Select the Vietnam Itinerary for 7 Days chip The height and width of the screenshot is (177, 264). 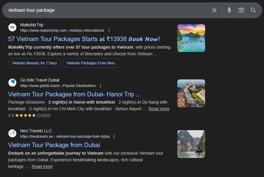click(34, 63)
